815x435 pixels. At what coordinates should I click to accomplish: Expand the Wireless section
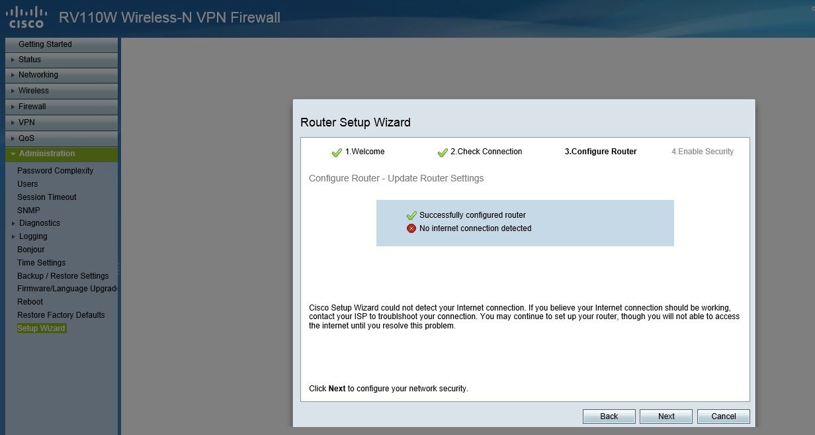(62, 91)
